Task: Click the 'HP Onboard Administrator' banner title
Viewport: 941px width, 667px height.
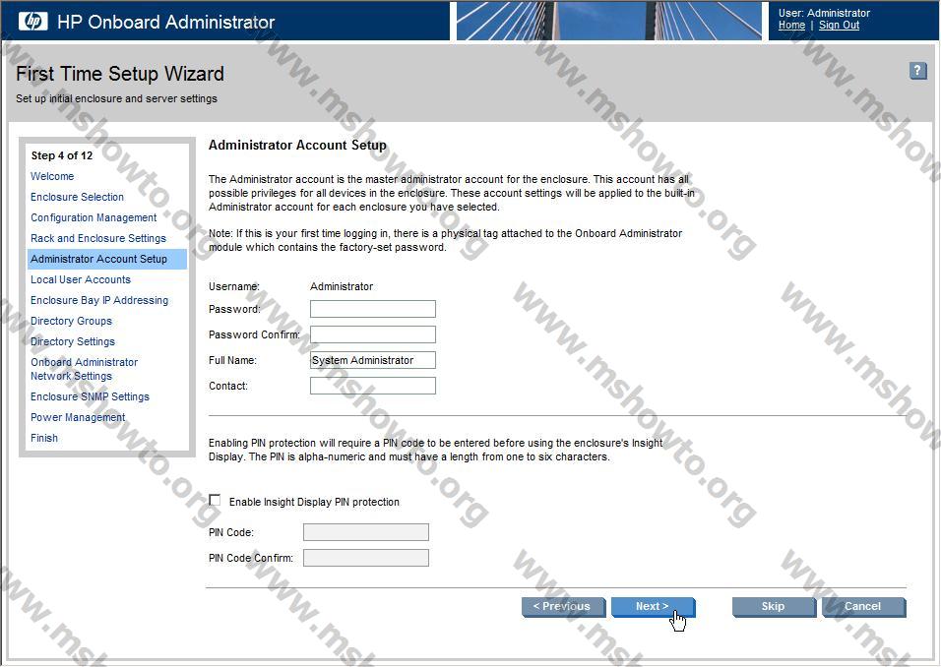Action: [x=165, y=23]
